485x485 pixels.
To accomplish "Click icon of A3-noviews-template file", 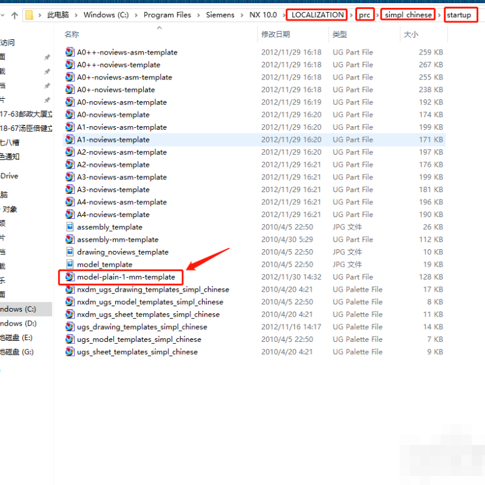I will [70, 189].
